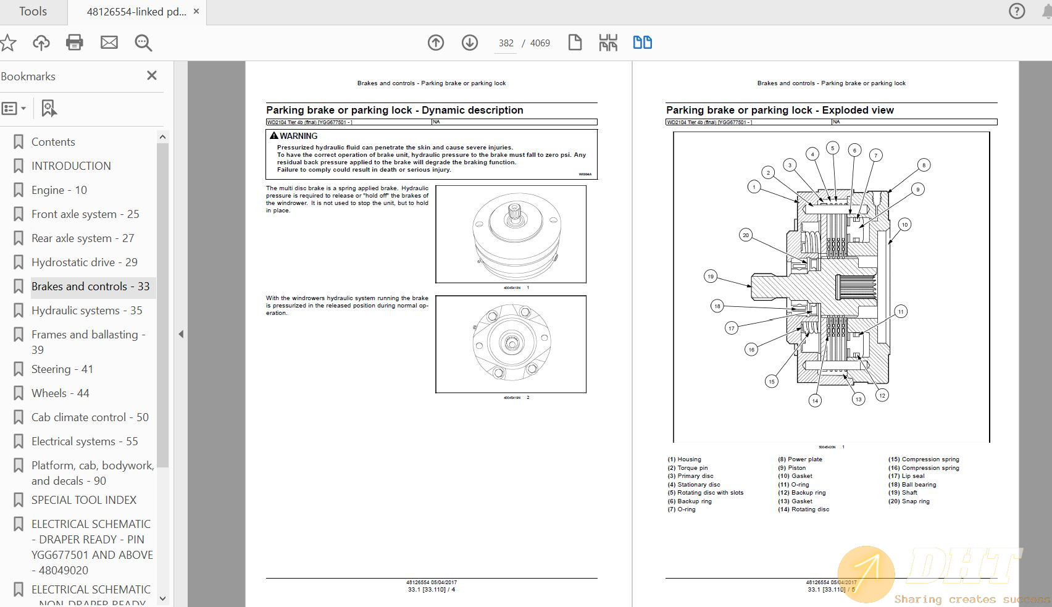
Task: Click the page number field showing 382
Action: pos(506,43)
